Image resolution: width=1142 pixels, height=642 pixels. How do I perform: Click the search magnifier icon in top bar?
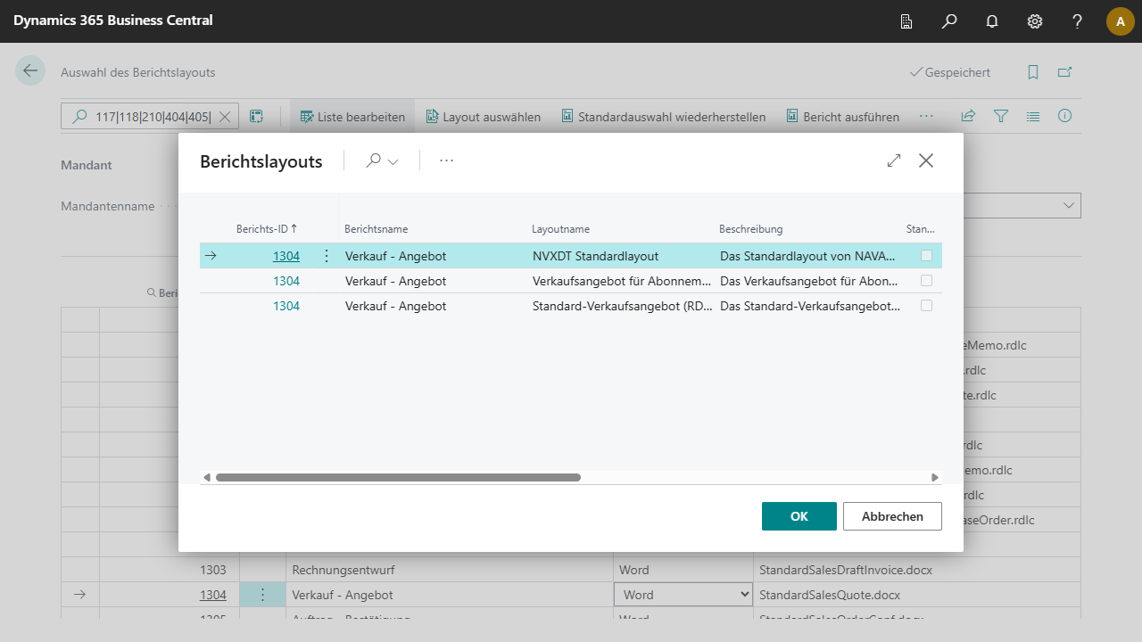pyautogui.click(x=949, y=21)
